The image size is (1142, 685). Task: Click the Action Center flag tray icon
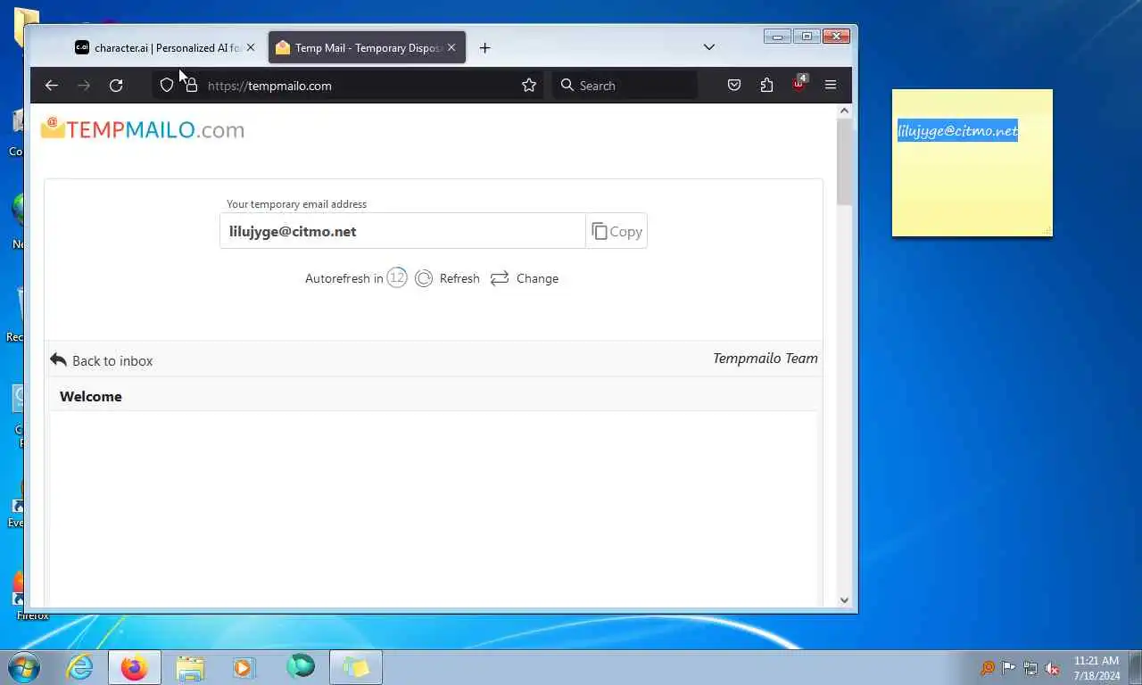pyautogui.click(x=1009, y=668)
